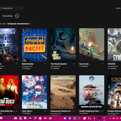This screenshot has width=121, height=121.
Task: Click the SYNCED title text
Action: (111, 64)
